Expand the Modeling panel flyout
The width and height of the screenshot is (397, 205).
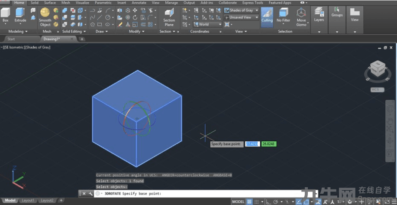pyautogui.click(x=18, y=31)
